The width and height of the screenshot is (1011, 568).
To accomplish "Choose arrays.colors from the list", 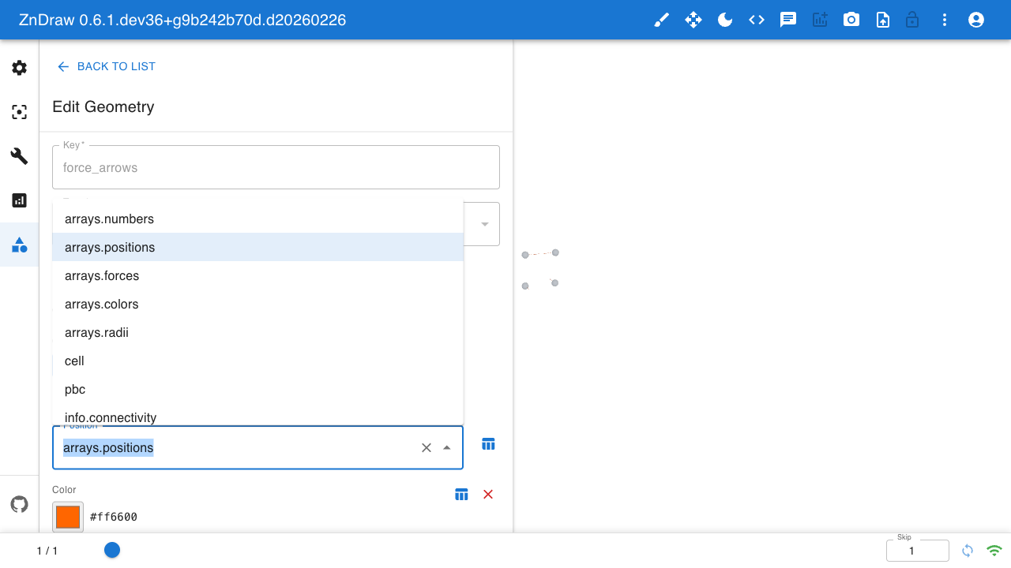I will pyautogui.click(x=257, y=304).
